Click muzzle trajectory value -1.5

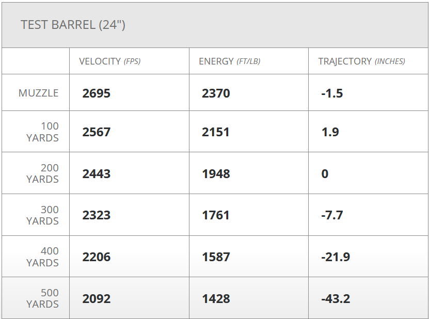pyautogui.click(x=332, y=93)
